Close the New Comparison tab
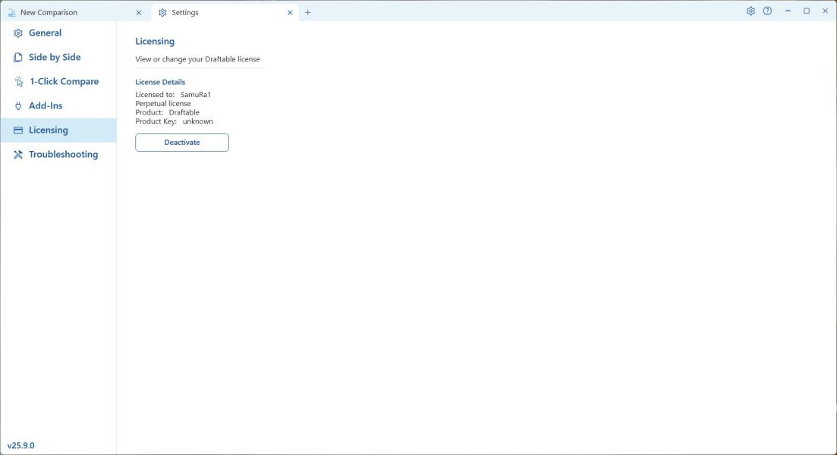 [x=139, y=13]
